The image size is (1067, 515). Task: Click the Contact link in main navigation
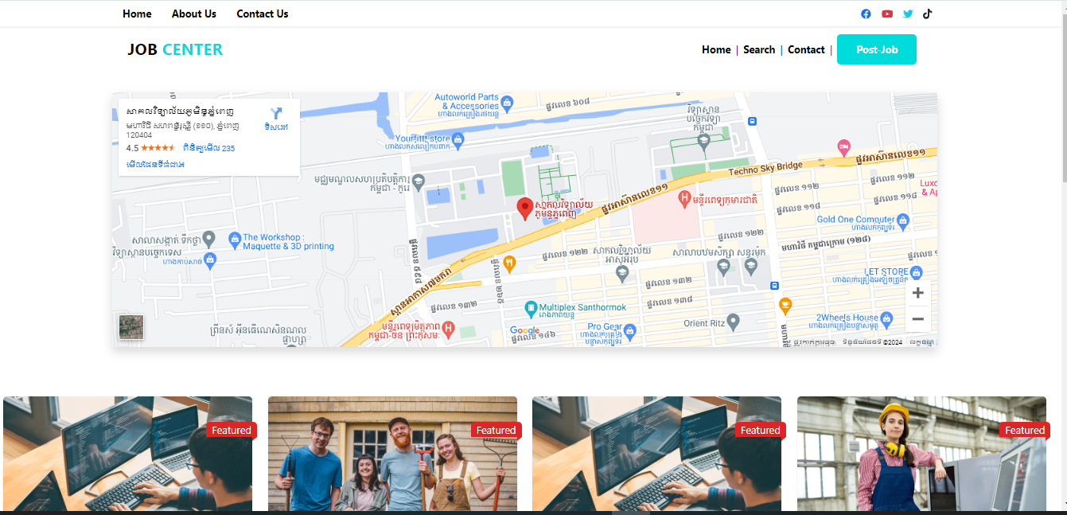[x=806, y=49]
